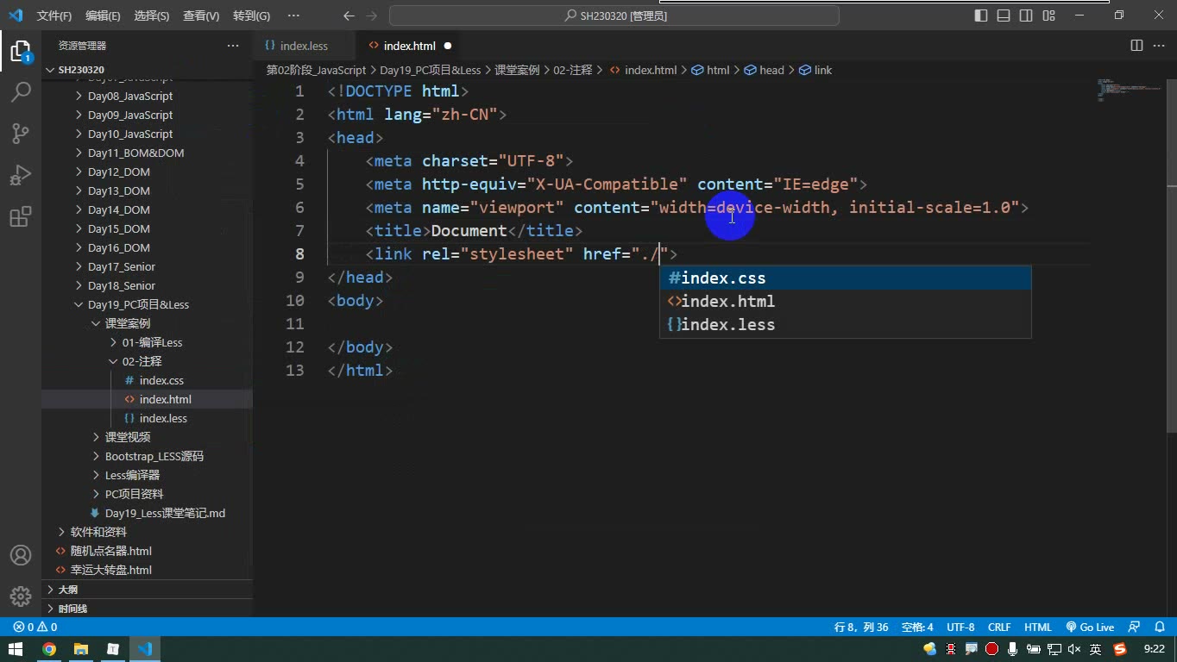Toggle the primary sidebar layout icon
The height and width of the screenshot is (662, 1177).
click(x=981, y=16)
